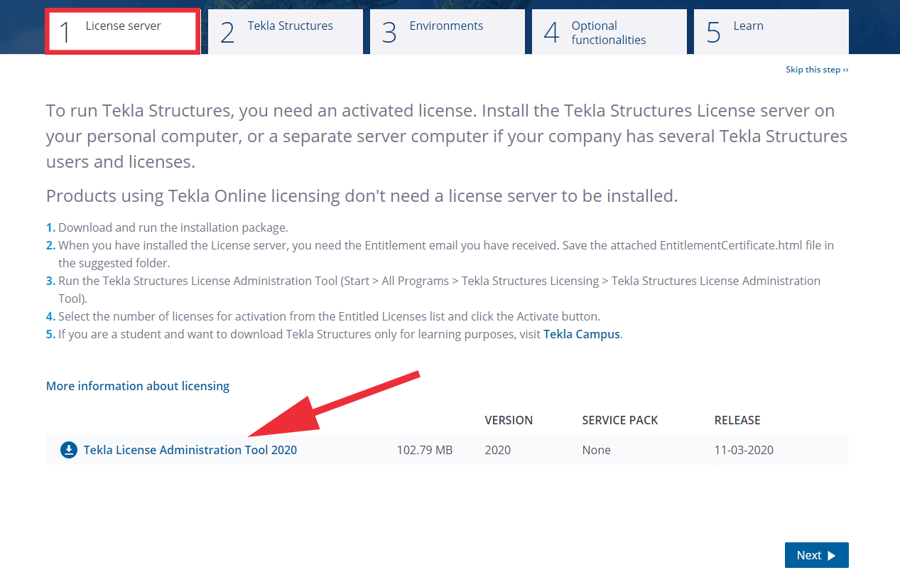Click the VERSION column header

pyautogui.click(x=509, y=420)
